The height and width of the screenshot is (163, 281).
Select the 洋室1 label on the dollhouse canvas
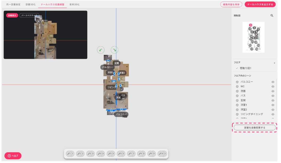tap(110, 73)
